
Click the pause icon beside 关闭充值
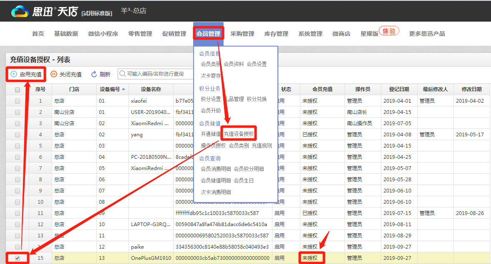(54, 74)
